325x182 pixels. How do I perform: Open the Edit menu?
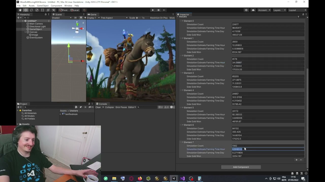pyautogui.click(x=25, y=6)
